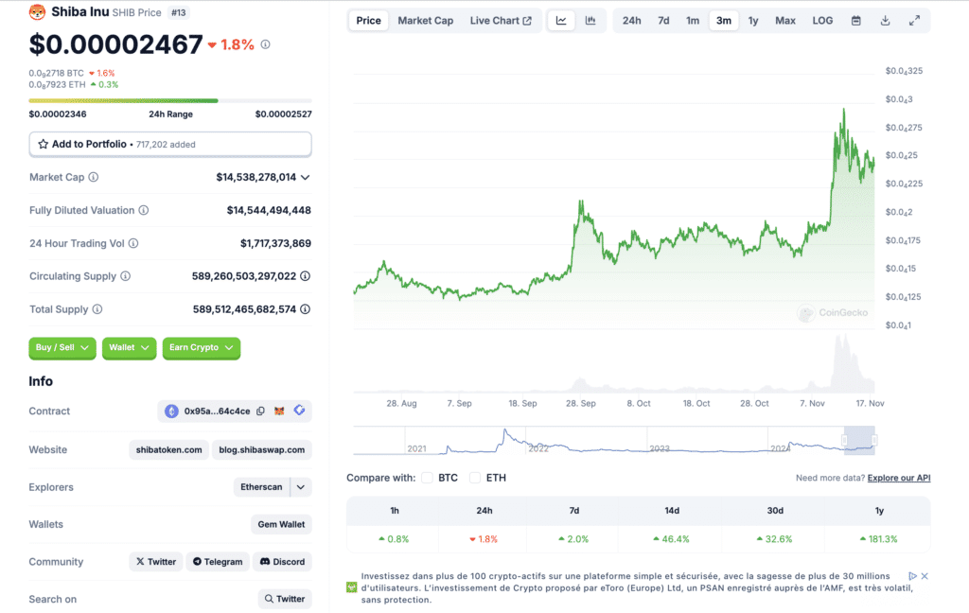
Task: Open the calendar date picker icon
Action: point(855,21)
